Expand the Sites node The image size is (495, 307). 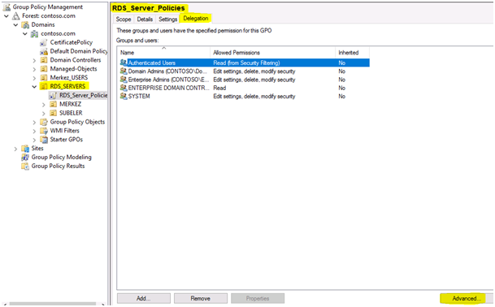coord(15,149)
